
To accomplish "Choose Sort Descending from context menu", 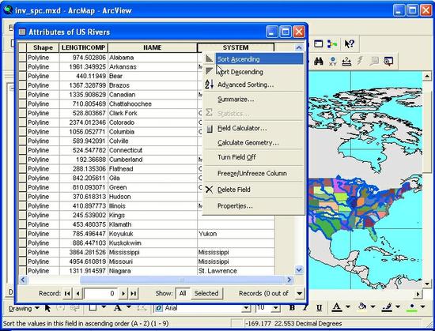I will pyautogui.click(x=240, y=72).
